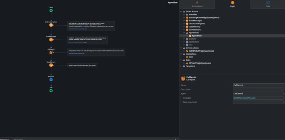Click the BuildMessages action icon in tree
The width and height of the screenshot is (285, 140).
click(187, 21)
